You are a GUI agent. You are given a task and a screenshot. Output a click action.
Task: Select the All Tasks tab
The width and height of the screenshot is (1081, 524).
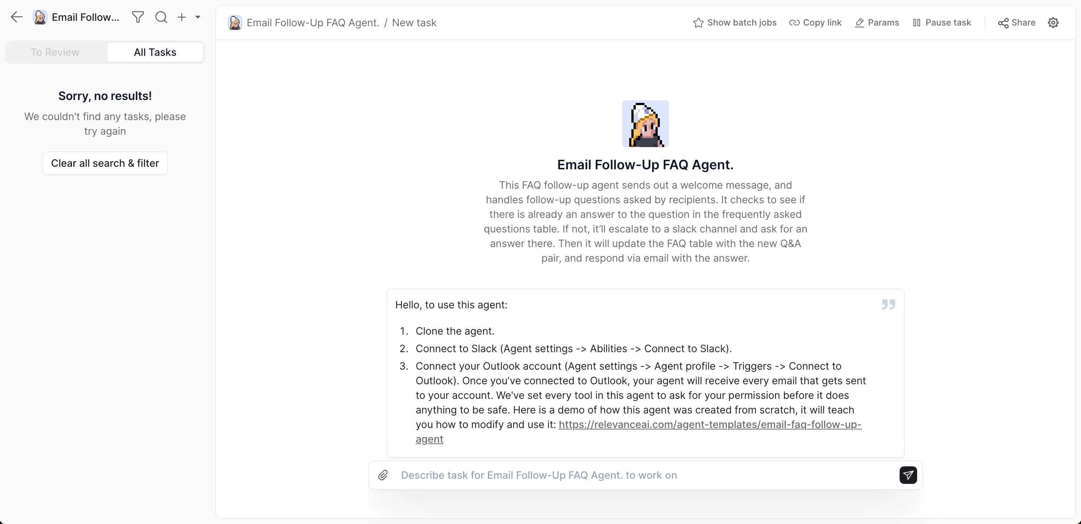[x=155, y=52]
